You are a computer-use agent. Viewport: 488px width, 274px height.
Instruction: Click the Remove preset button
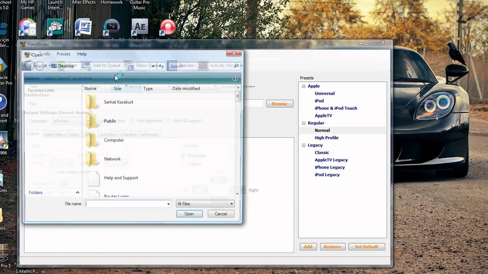332,247
